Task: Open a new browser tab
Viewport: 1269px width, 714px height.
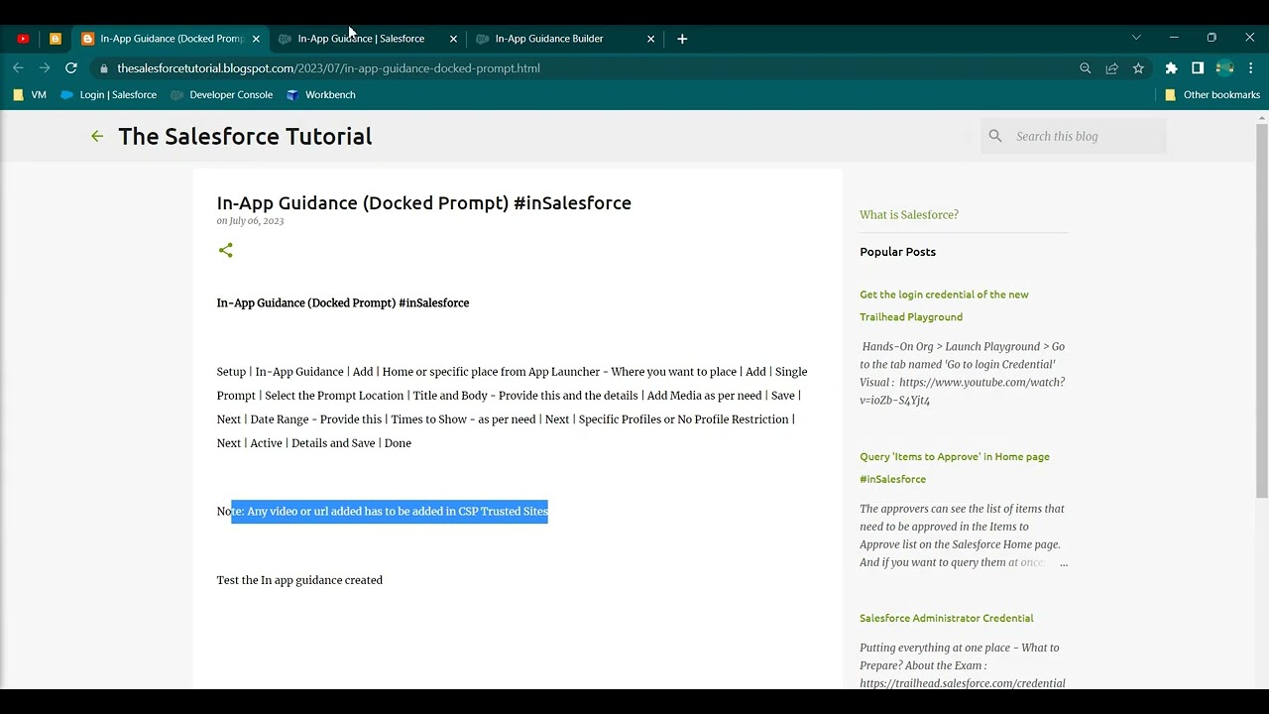Action: [x=682, y=39]
